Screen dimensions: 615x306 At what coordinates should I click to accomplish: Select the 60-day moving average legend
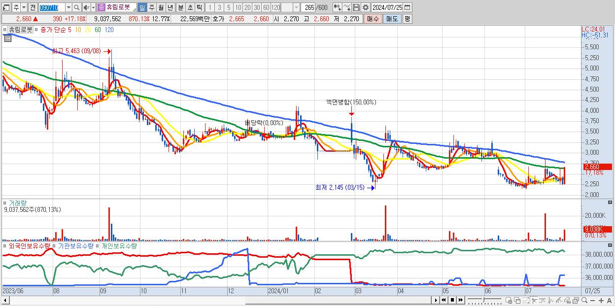(98, 30)
